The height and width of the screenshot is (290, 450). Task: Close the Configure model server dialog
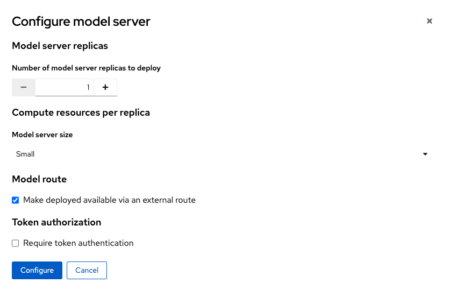point(430,21)
